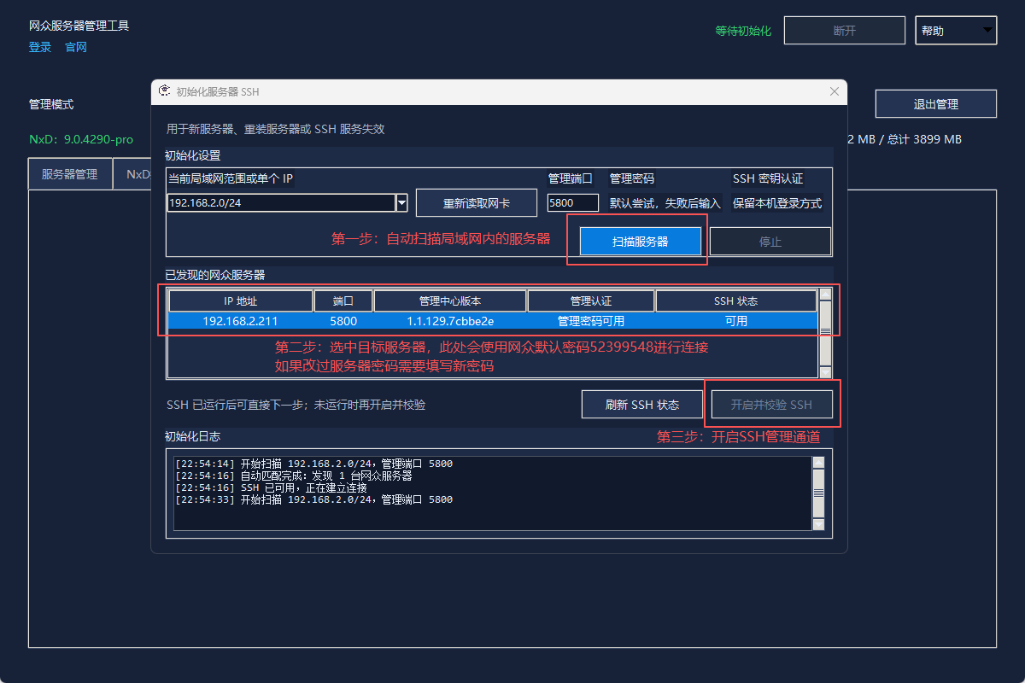Click log box scrollbar down arrow
The width and height of the screenshot is (1025, 683).
pyautogui.click(x=818, y=524)
